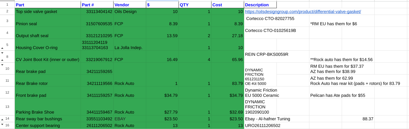Select the "Front brake pad" cell
The height and width of the screenshot is (129, 409).
tap(48, 92)
